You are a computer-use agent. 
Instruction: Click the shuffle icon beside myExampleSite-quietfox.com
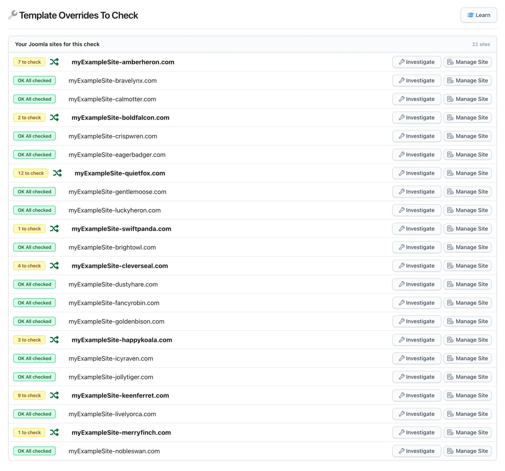[57, 173]
